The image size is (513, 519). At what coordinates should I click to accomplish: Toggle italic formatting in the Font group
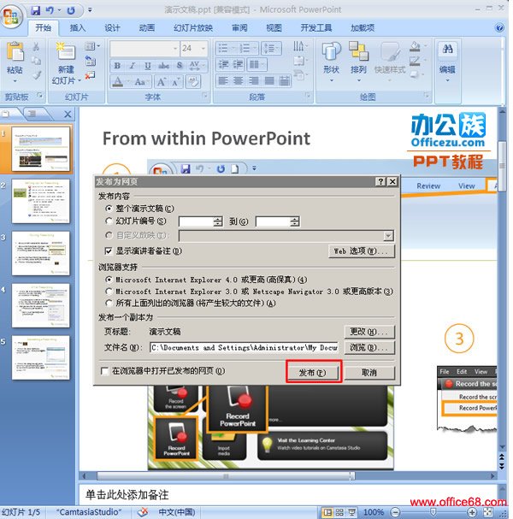coord(133,66)
